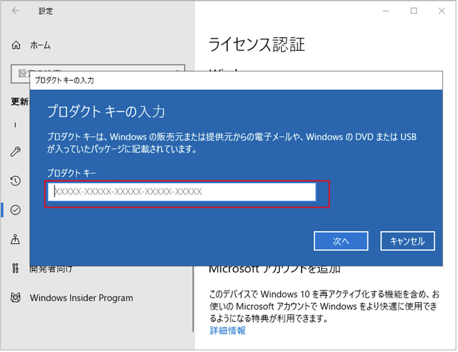Open Windows Insider Program settings page
Screen dimensions: 458x352
click(81, 298)
